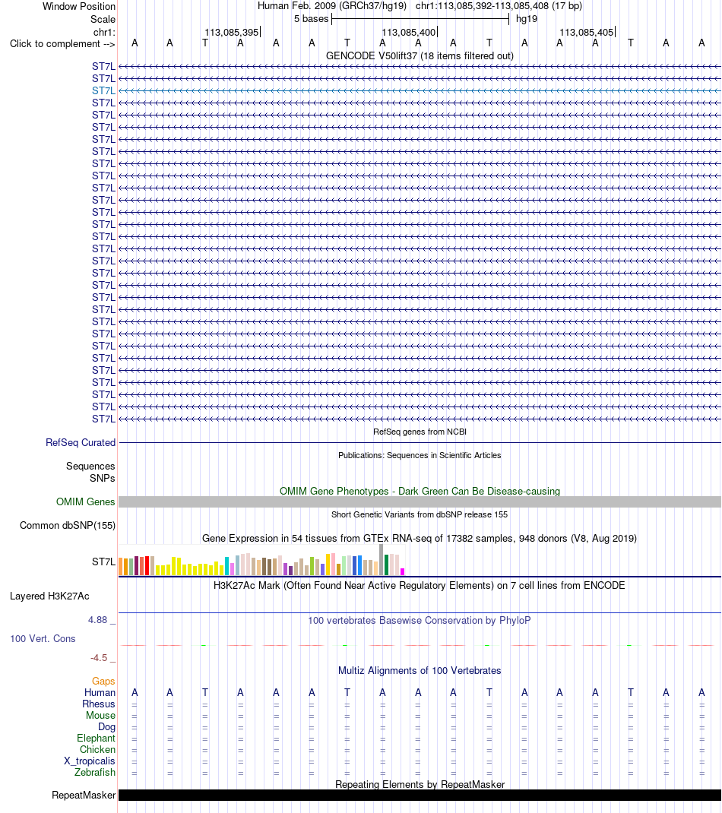
Task: Click the Elephant alignment row label
Action: [x=96, y=739]
